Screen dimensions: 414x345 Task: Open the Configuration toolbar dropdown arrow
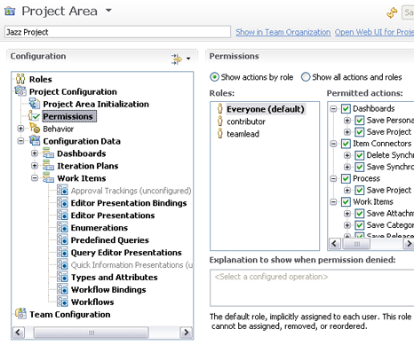click(188, 59)
